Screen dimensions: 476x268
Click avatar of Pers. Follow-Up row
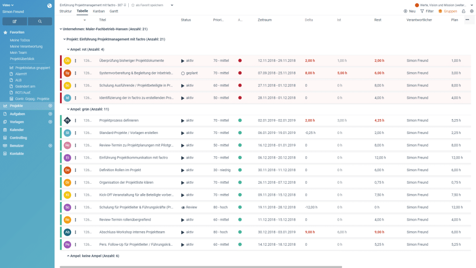[x=67, y=245]
